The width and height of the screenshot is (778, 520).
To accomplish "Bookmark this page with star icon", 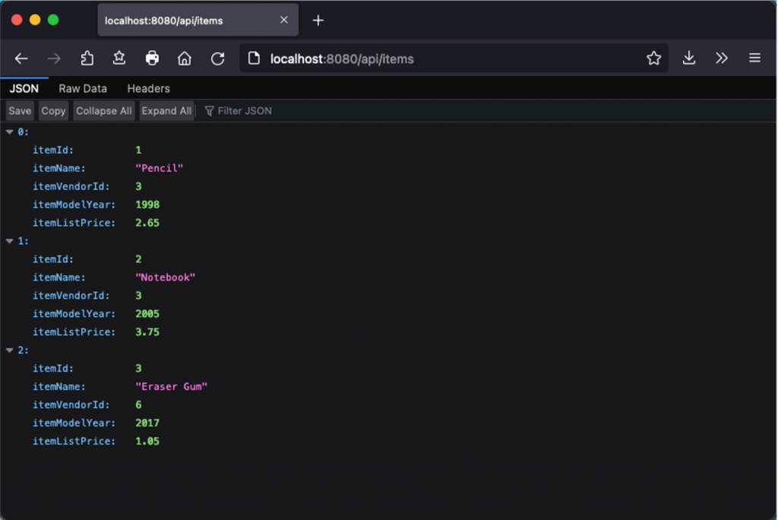I will 654,58.
